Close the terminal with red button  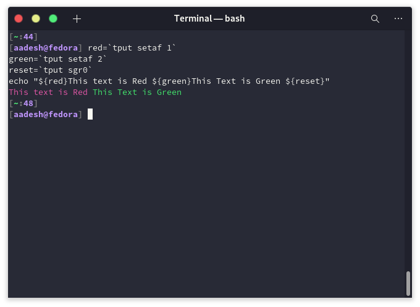pos(19,18)
